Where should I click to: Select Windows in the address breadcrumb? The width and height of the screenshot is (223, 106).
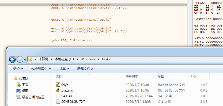pyautogui.click(x=88, y=59)
